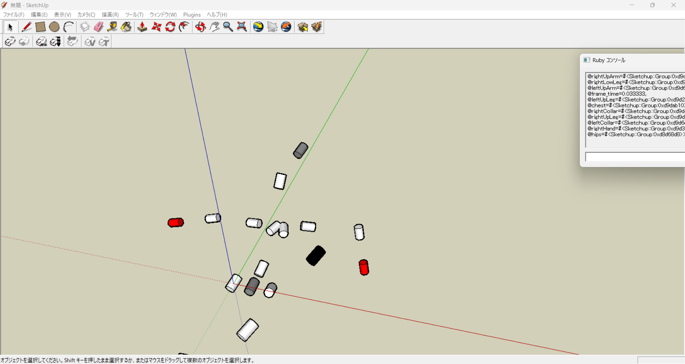Open the 描画(R) menu

point(110,15)
